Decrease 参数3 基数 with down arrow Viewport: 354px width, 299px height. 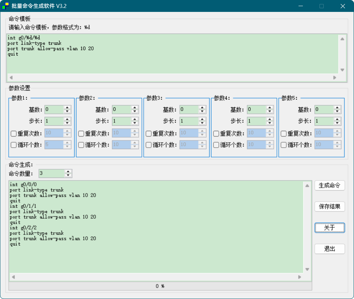[x=202, y=112]
